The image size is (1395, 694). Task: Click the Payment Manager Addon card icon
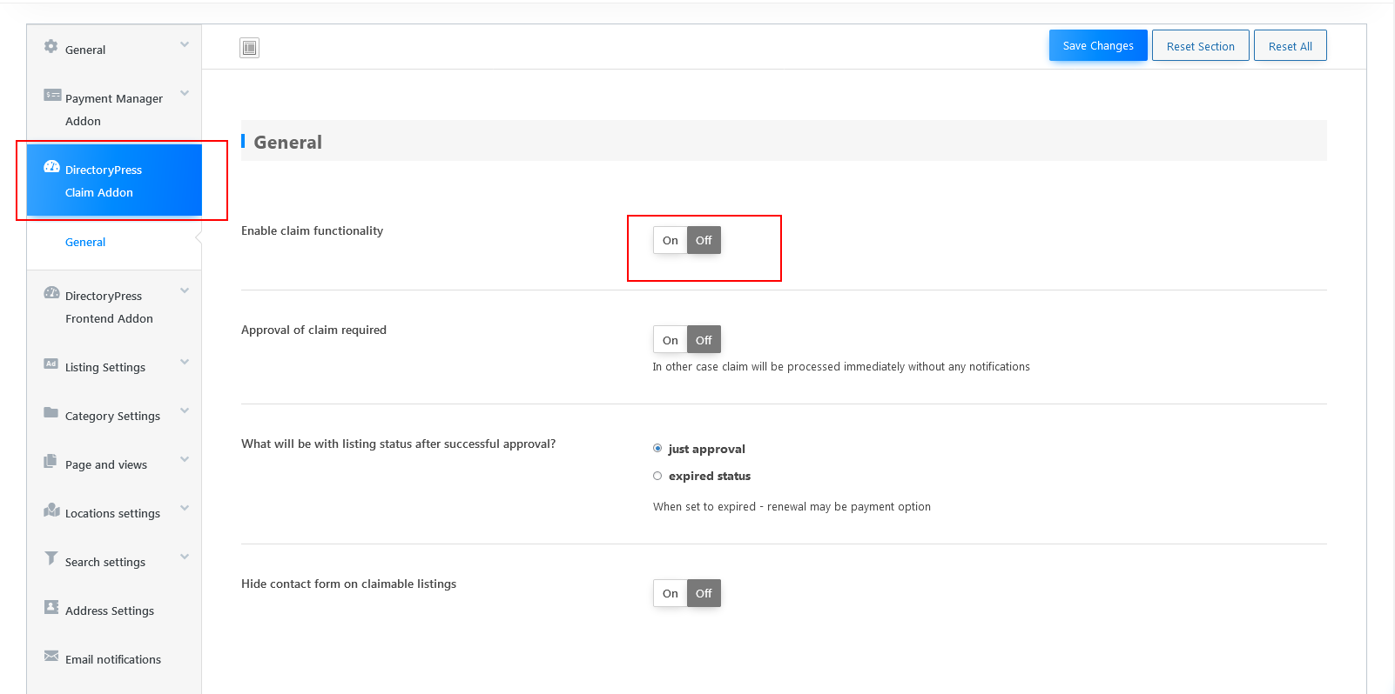point(52,95)
